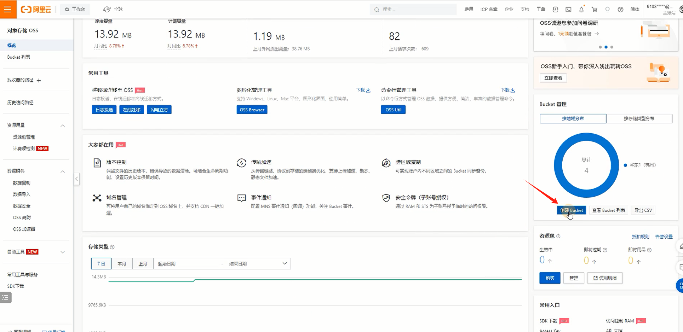Collapse the left sidebar with arrow handle

[76, 179]
